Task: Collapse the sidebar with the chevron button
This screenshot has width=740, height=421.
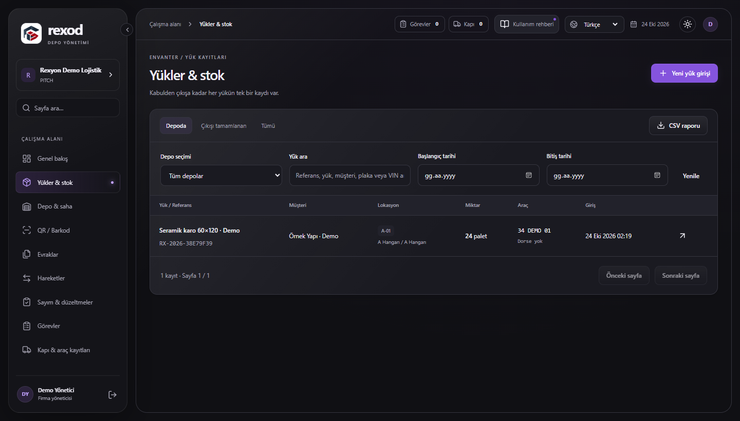Action: 126,30
